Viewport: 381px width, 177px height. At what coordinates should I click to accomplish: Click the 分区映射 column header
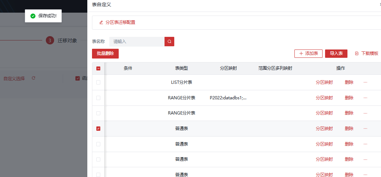228,68
